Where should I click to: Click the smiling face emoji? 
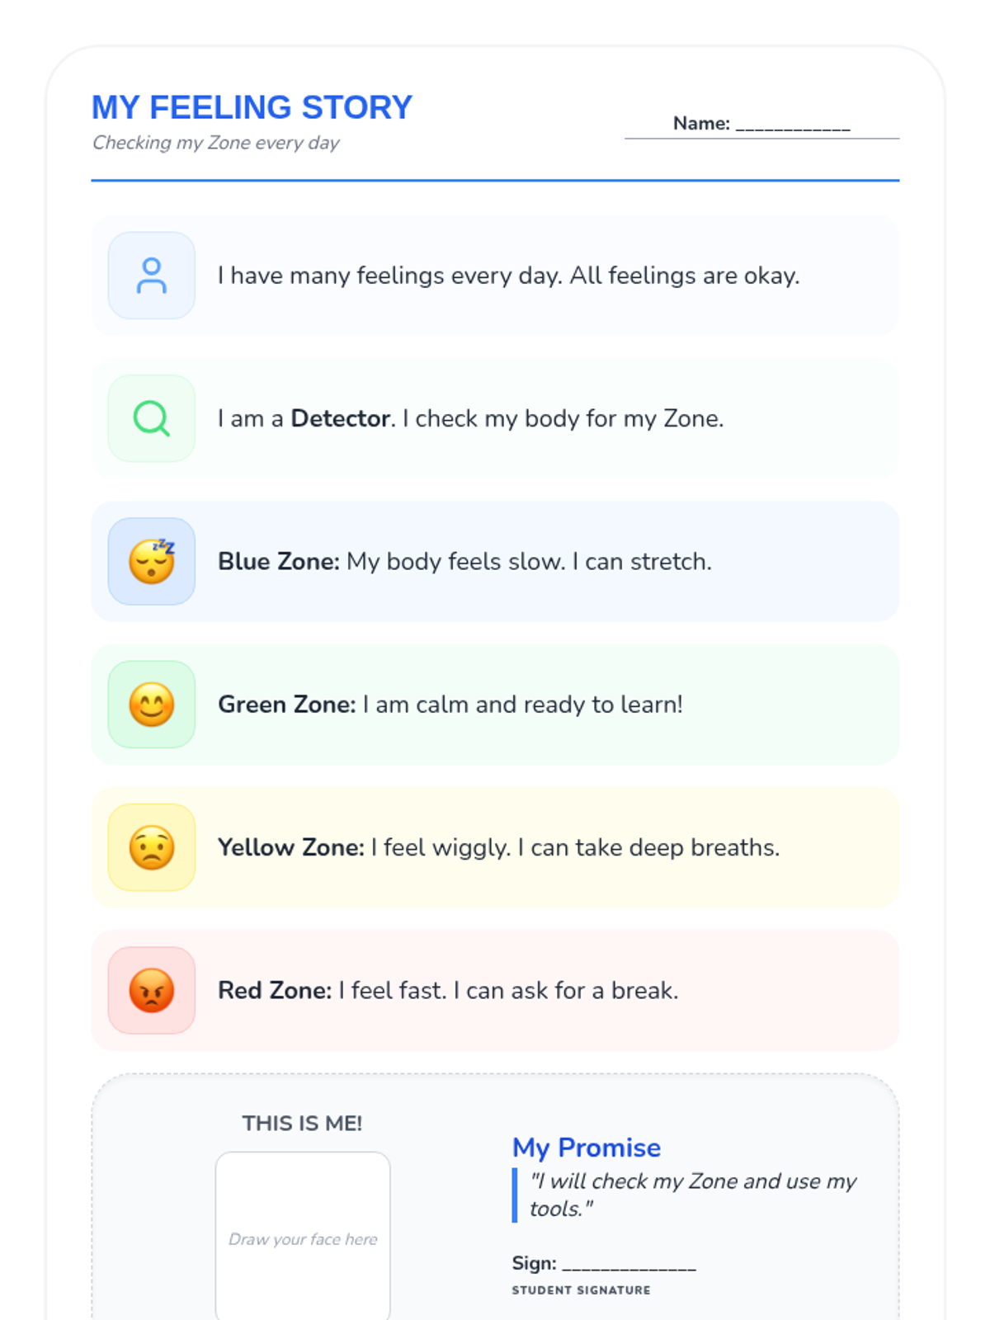(x=151, y=705)
